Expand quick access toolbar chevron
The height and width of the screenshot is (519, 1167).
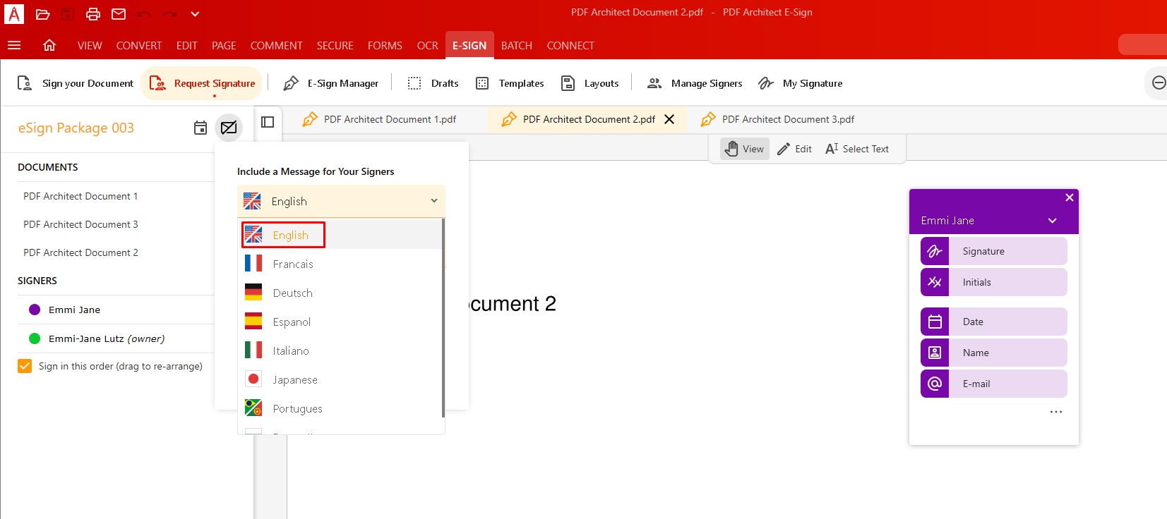coord(195,14)
